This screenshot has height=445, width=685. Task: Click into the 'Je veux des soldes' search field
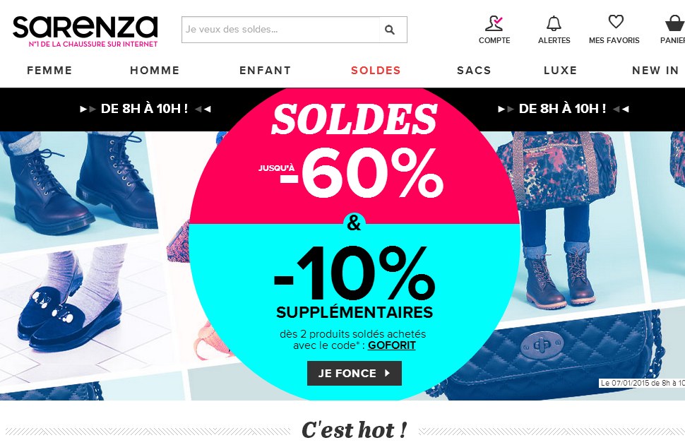280,30
